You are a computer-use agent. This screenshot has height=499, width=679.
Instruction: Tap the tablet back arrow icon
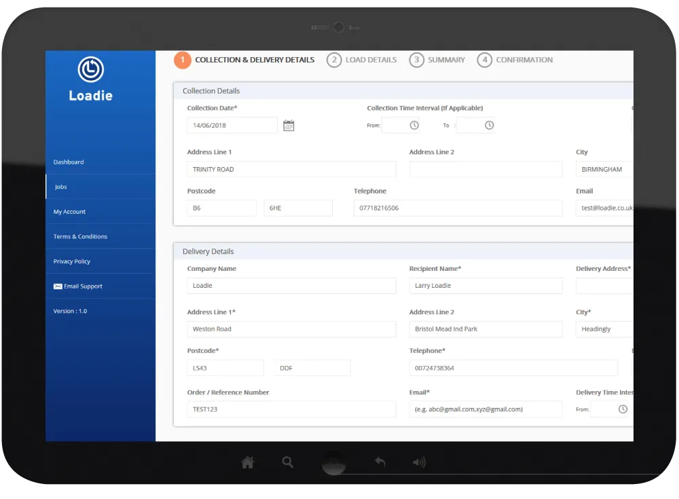[380, 462]
